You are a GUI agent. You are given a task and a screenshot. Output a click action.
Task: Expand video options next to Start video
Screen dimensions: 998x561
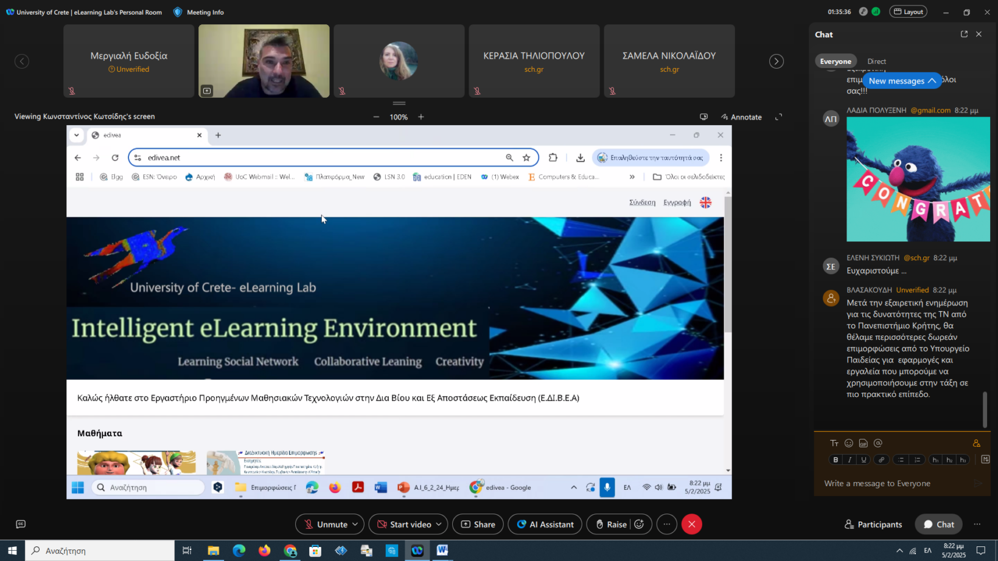pos(439,524)
